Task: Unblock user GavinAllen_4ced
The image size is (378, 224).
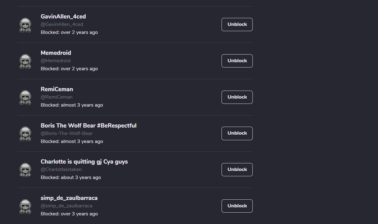Action: click(x=237, y=24)
